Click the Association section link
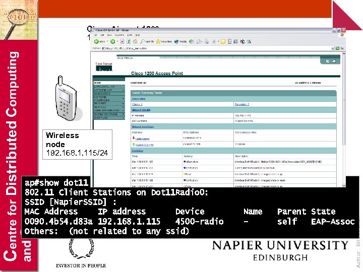This screenshot has height=272, width=363. click(x=139, y=99)
